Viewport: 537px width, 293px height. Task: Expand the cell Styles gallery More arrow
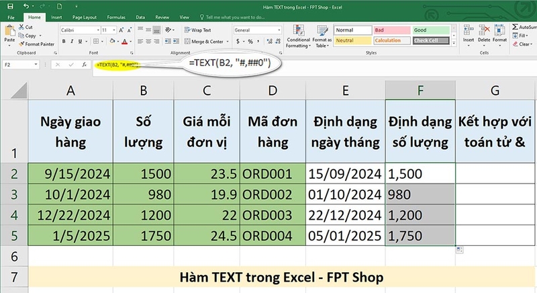[x=454, y=44]
